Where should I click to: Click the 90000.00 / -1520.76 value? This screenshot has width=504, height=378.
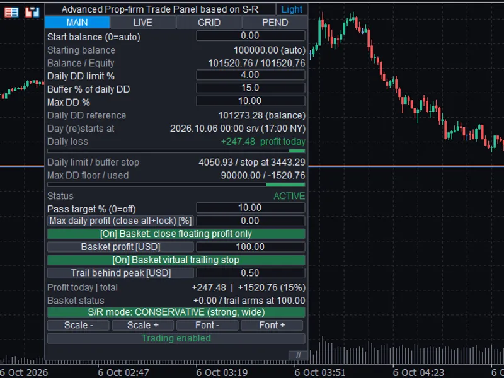coord(263,176)
